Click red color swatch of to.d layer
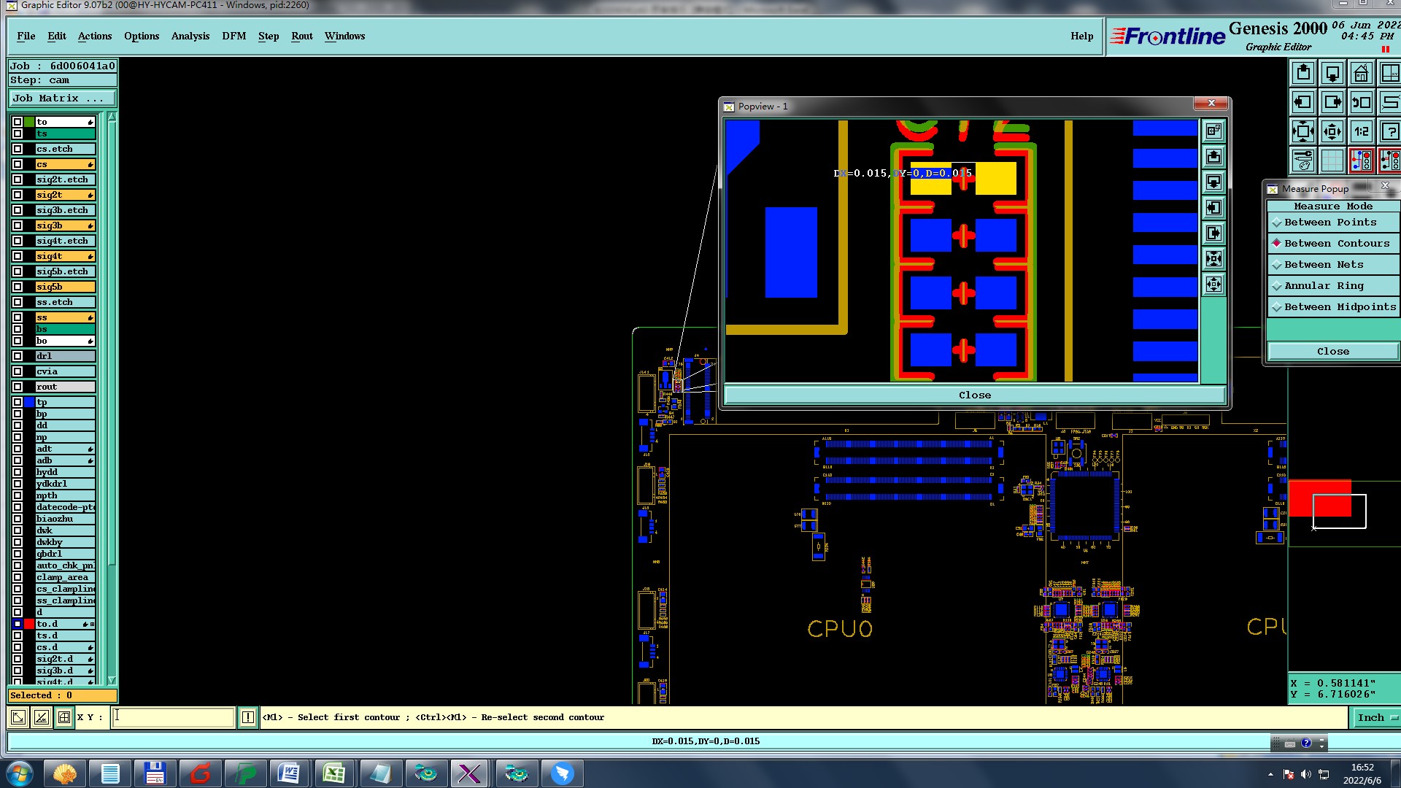Screen dimensions: 1401x788 [29, 625]
